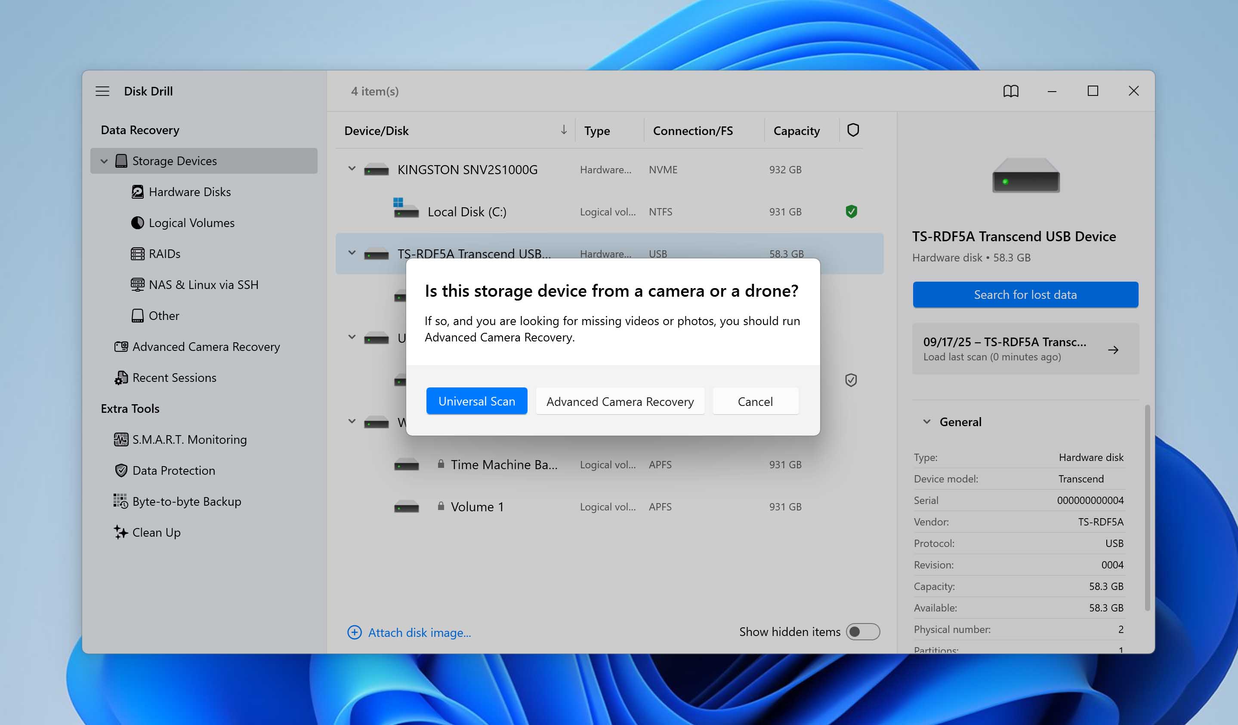Select the Volume 1 row

tap(609, 507)
